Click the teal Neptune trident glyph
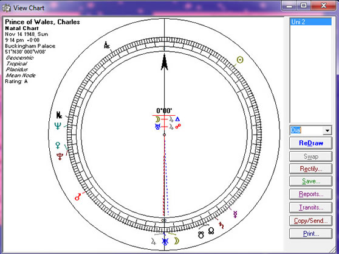 click(58, 126)
